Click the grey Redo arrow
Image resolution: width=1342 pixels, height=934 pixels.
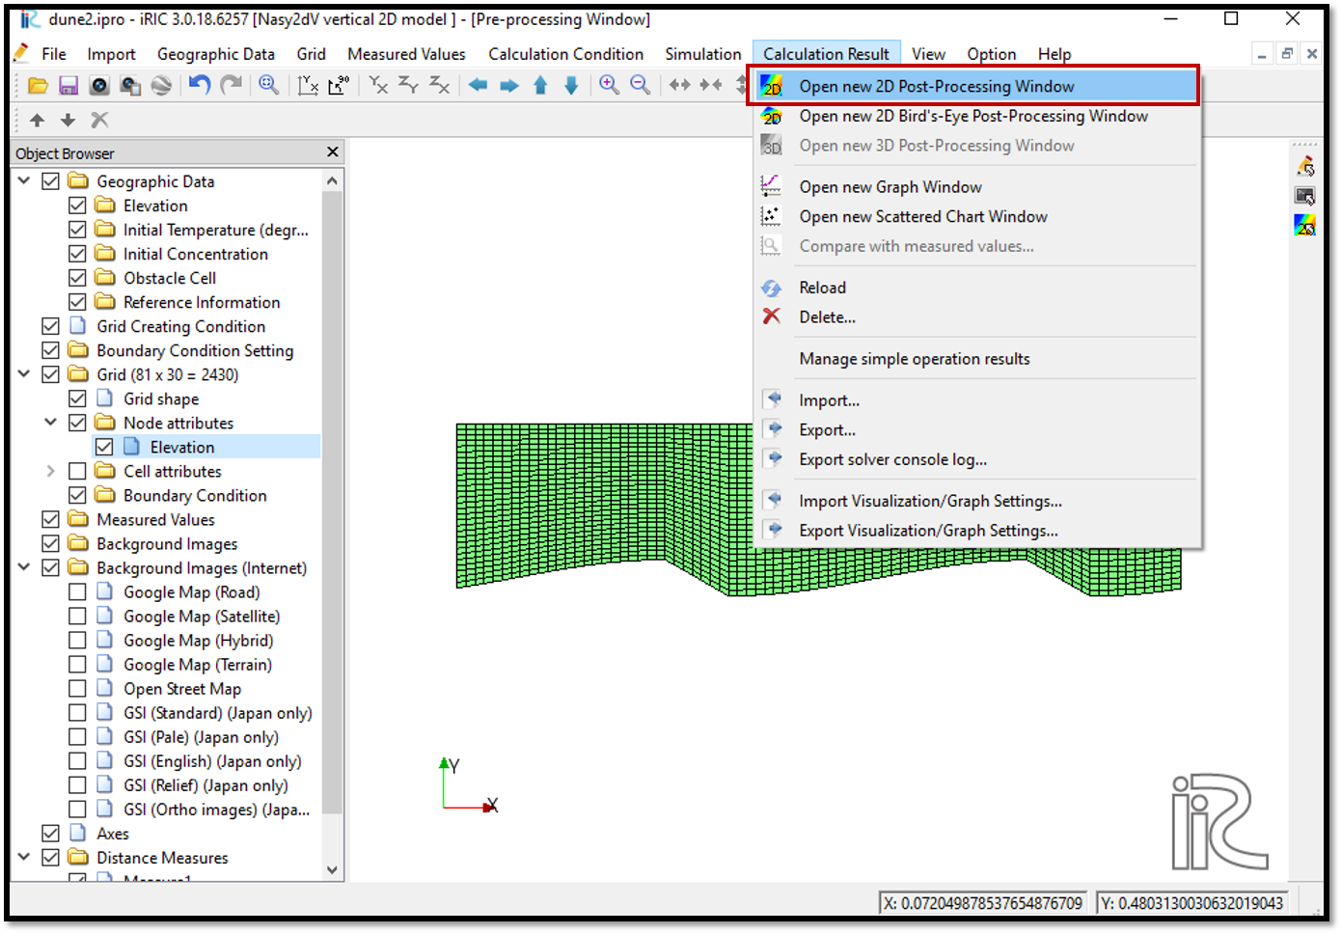(232, 85)
